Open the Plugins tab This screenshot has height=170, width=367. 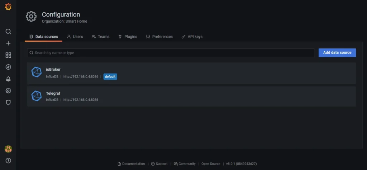(128, 37)
